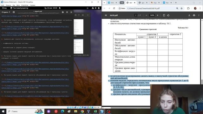Open Машина menu in VirtualBox
Screen dimensions: 203x114
(x=9, y=5)
